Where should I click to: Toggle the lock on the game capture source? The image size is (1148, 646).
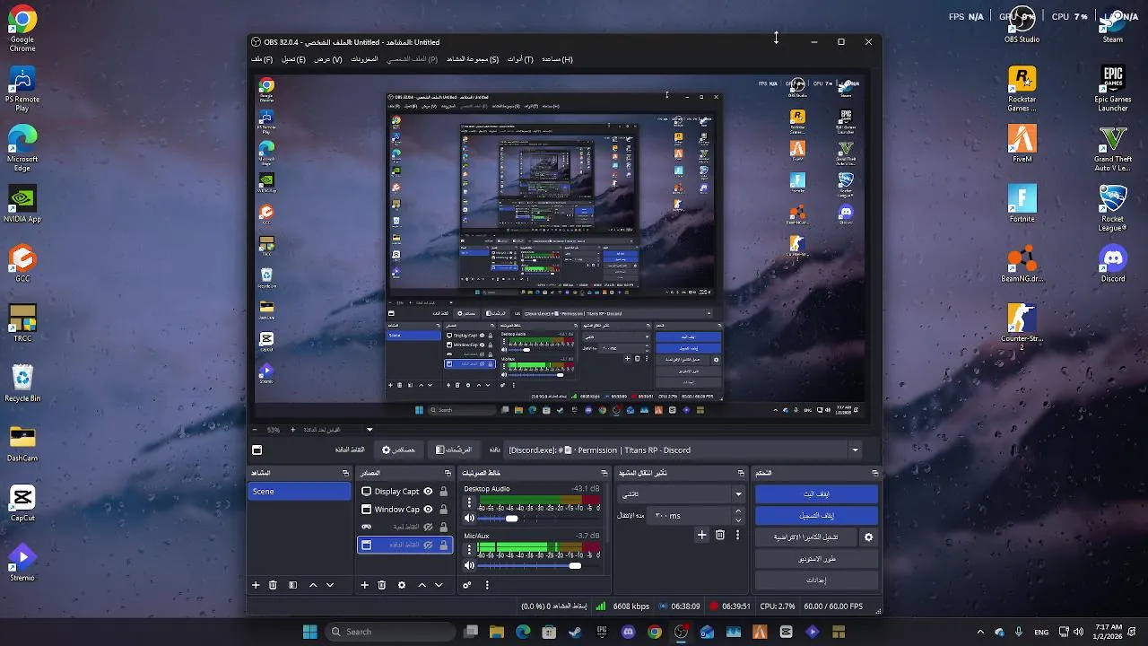(x=443, y=527)
